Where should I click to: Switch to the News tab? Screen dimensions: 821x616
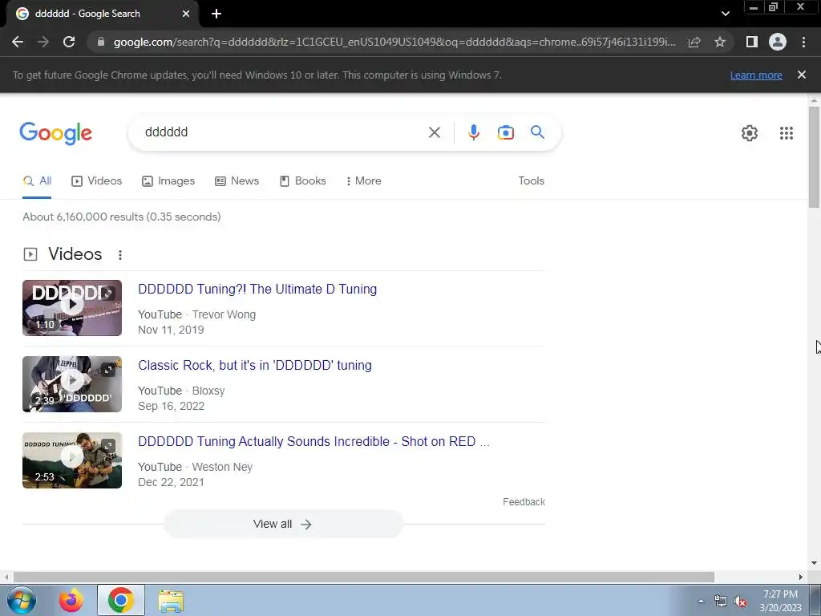[237, 180]
